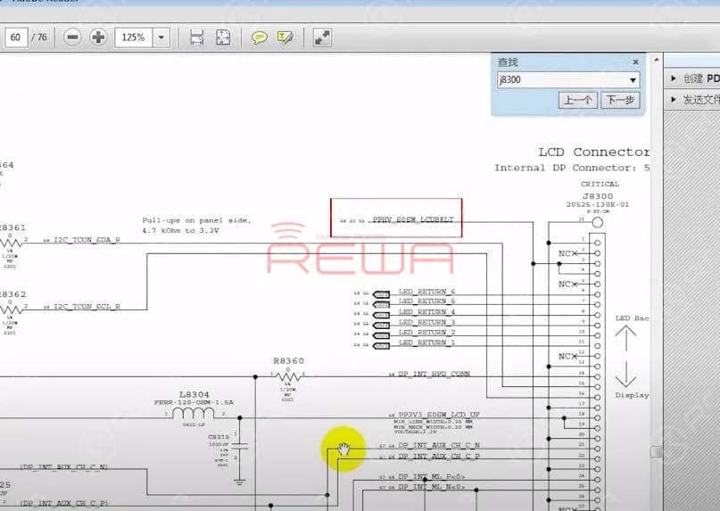This screenshot has height=511, width=720.
Task: Click the PP3V3_S0SW_LCD_UF net label
Action: (x=439, y=415)
